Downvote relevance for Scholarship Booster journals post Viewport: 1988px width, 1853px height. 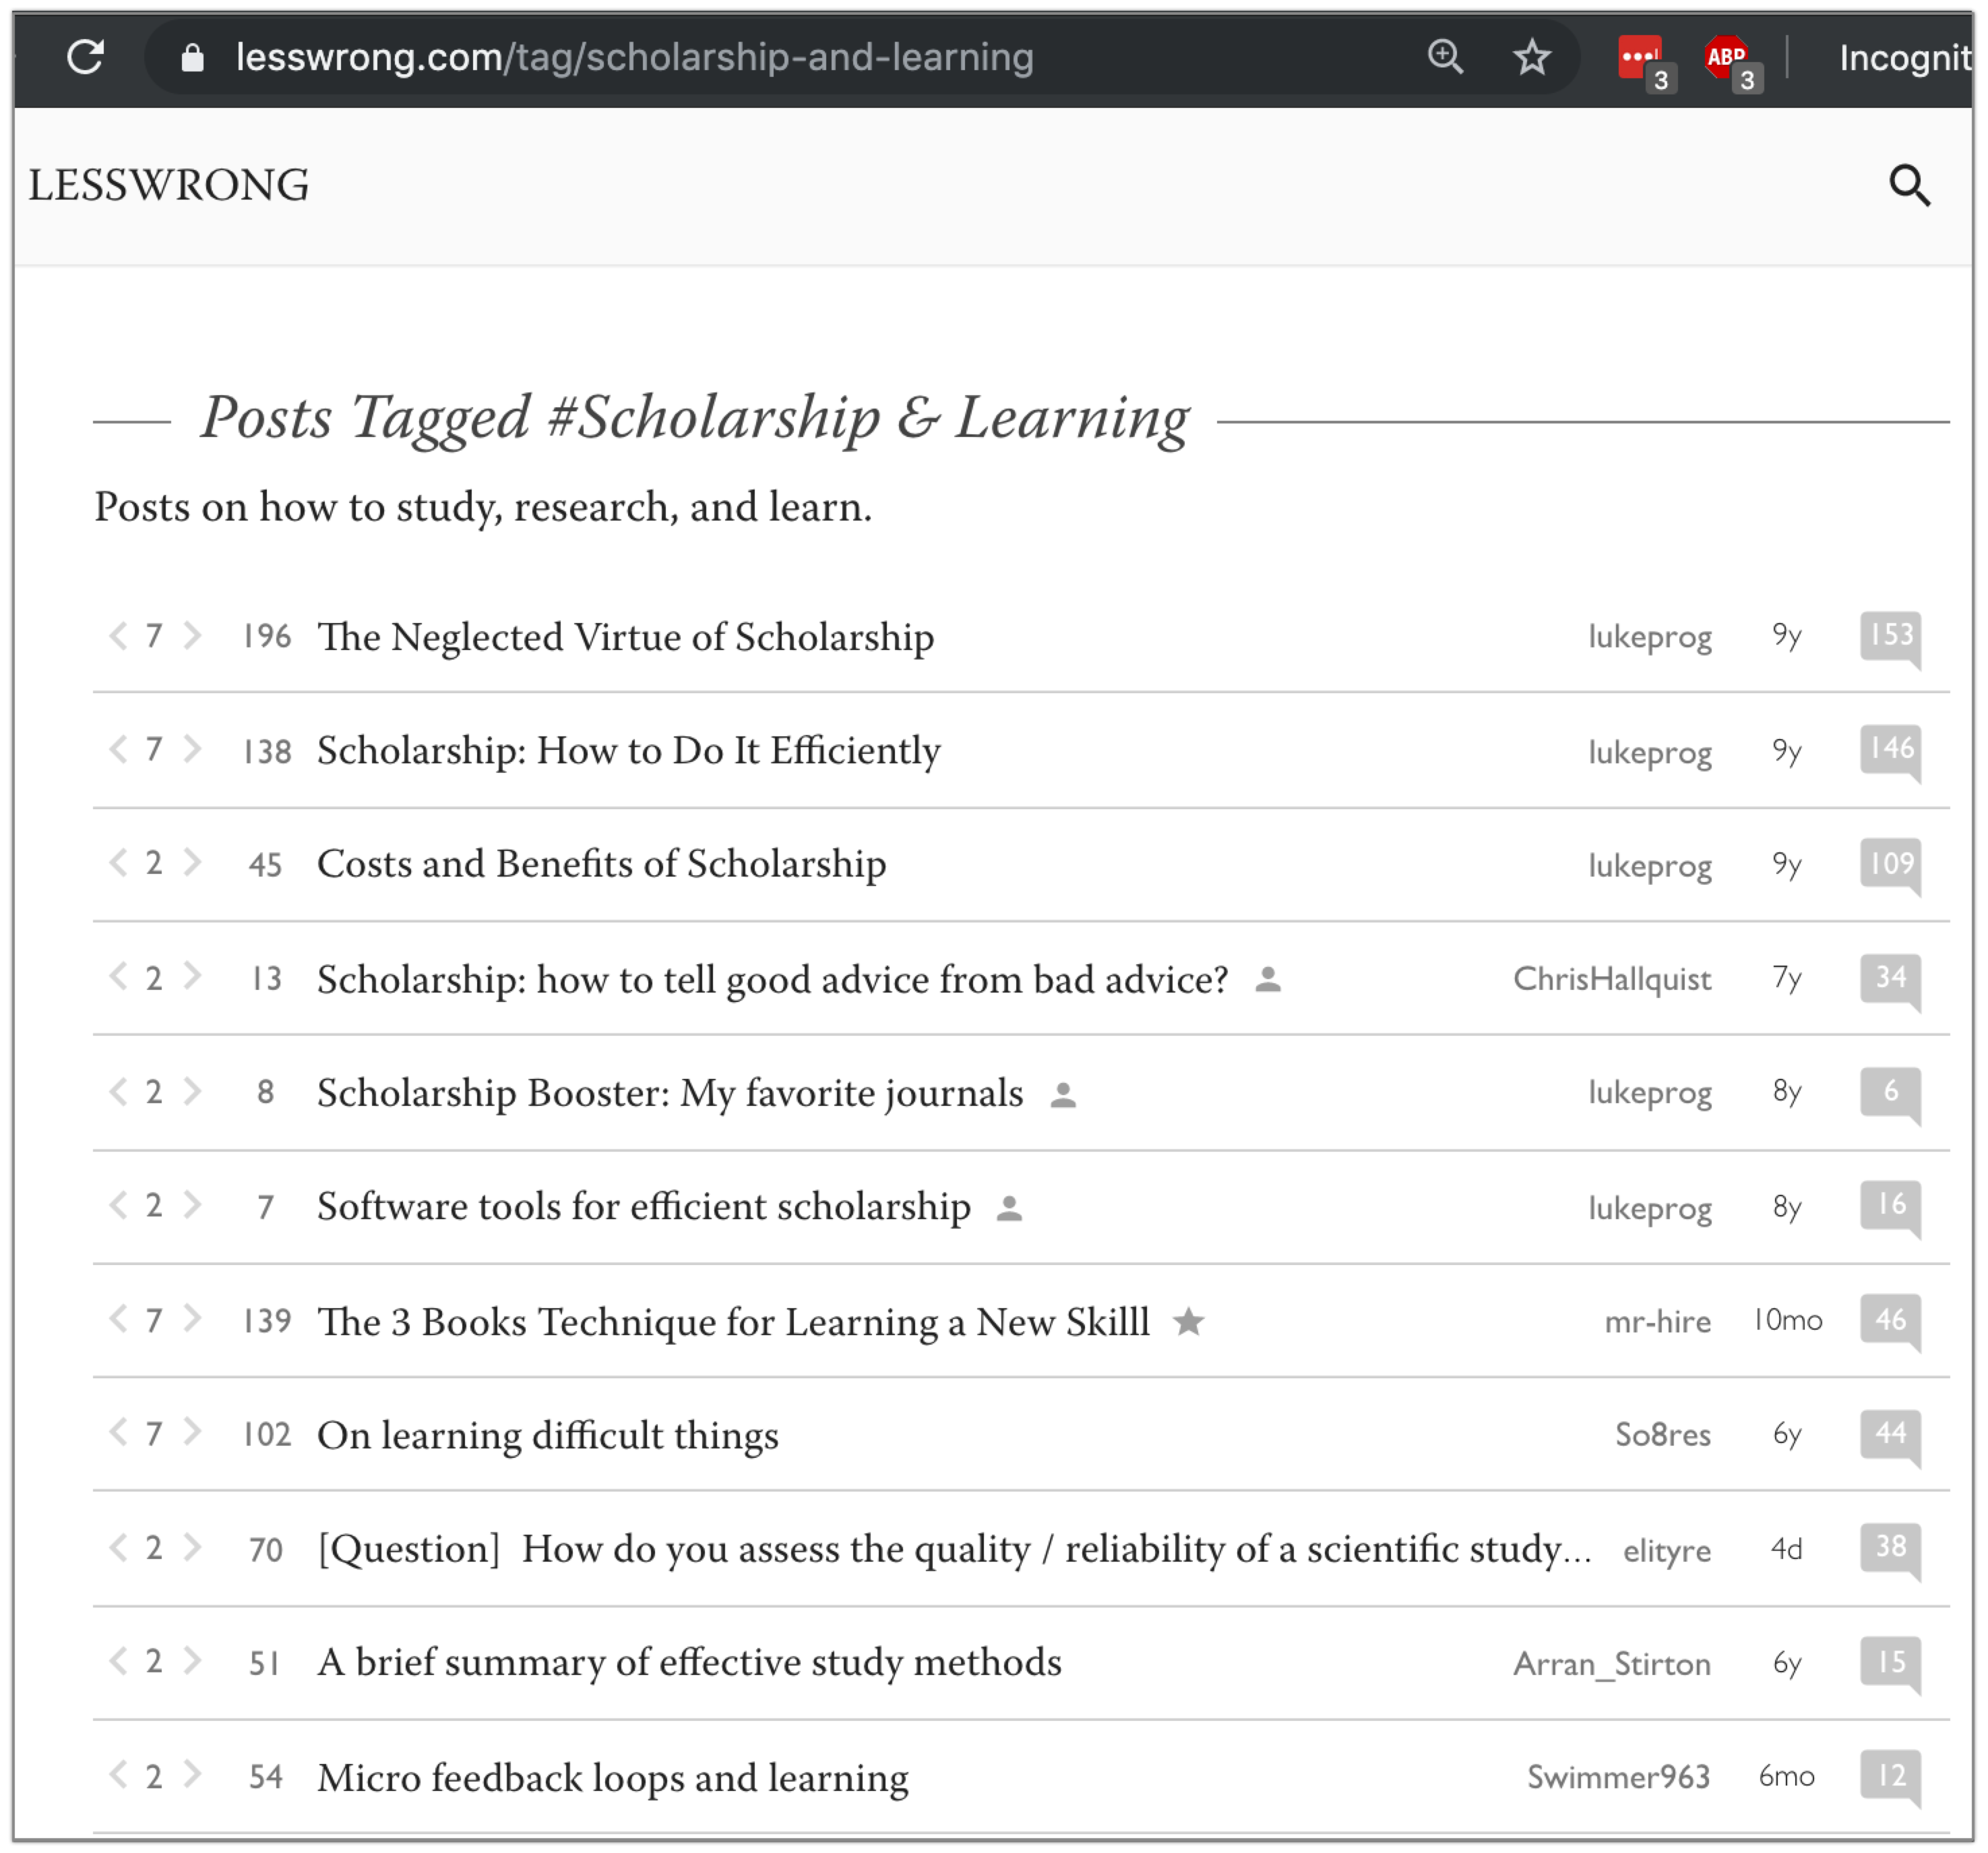[x=118, y=1092]
